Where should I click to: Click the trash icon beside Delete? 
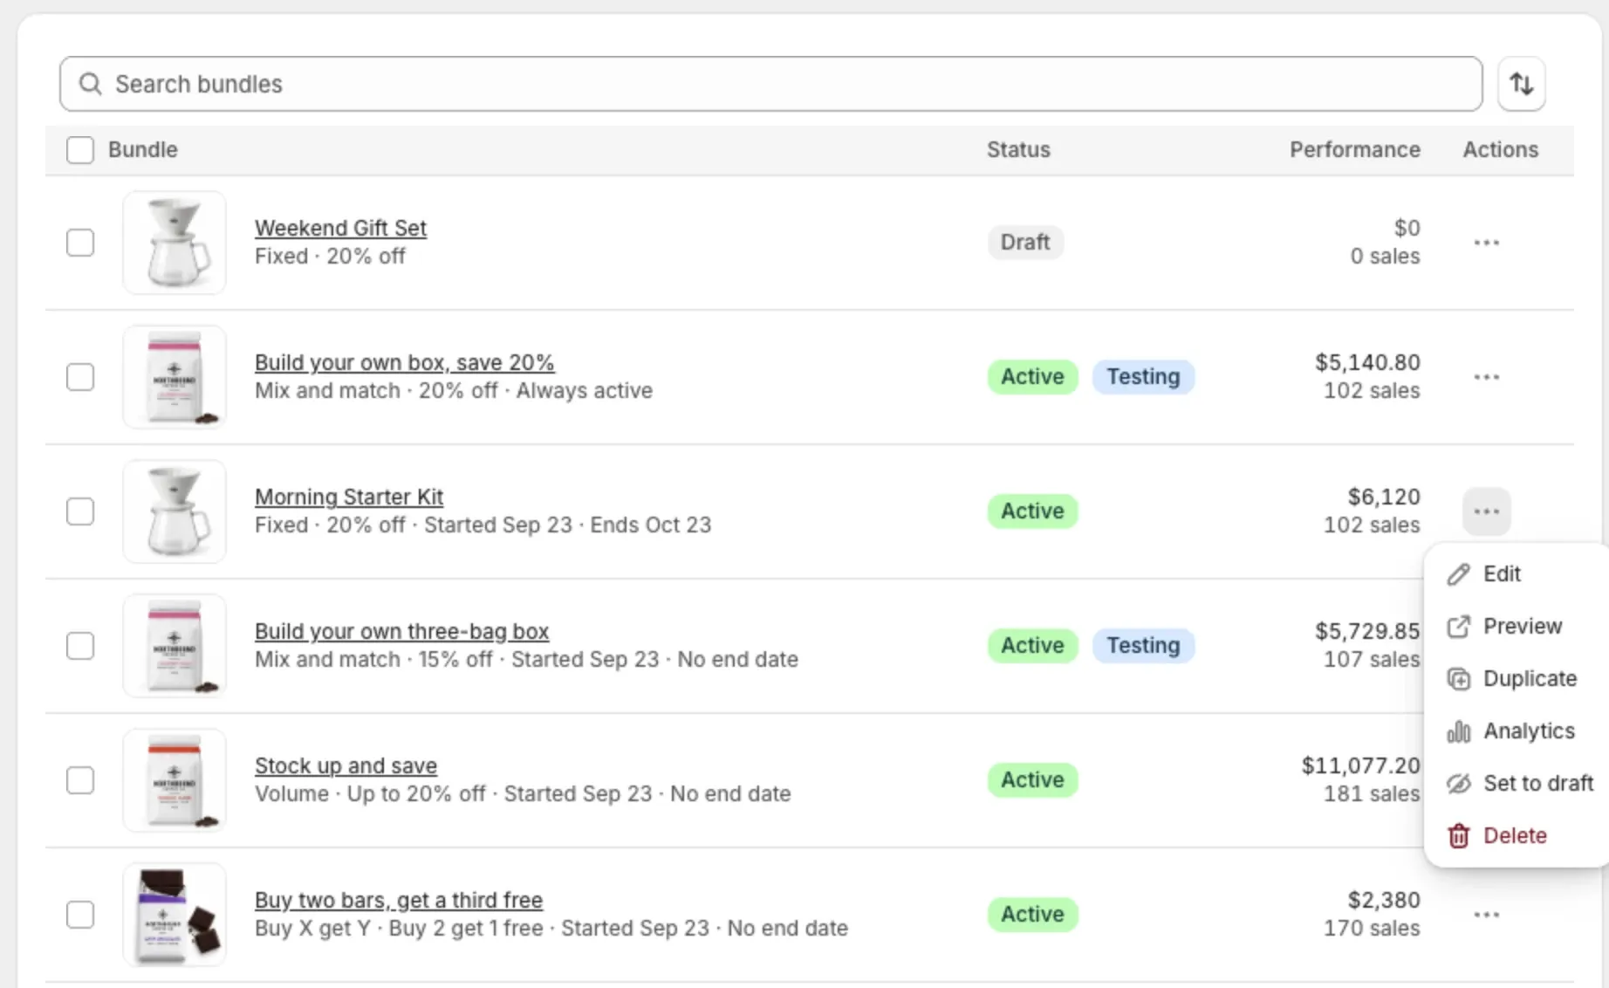(1458, 836)
